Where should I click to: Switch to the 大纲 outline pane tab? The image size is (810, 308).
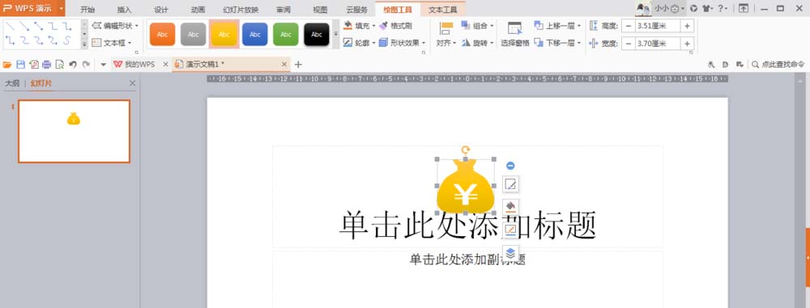[12, 83]
